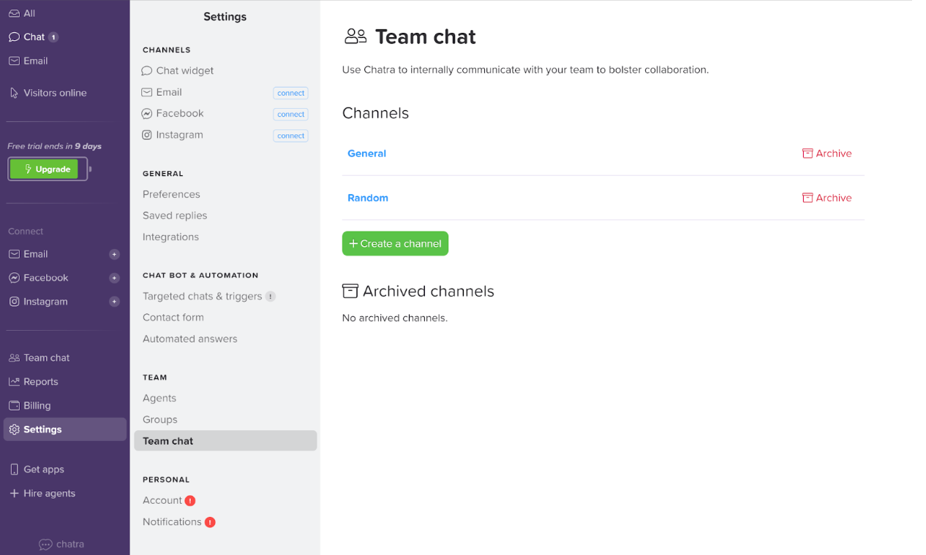Open Reports in the left sidebar

coord(40,382)
